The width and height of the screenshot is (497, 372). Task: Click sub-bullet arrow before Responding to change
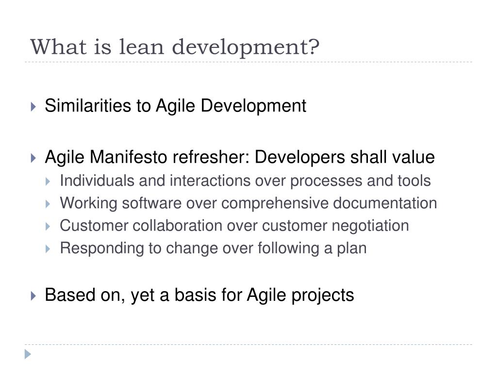(x=48, y=249)
